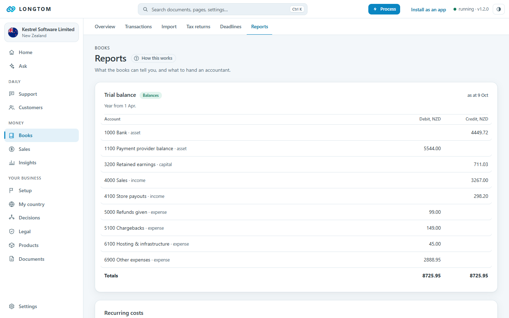Screen dimensions: 509x318
Task: Click the Longtom logo icon
Action: click(11, 9)
